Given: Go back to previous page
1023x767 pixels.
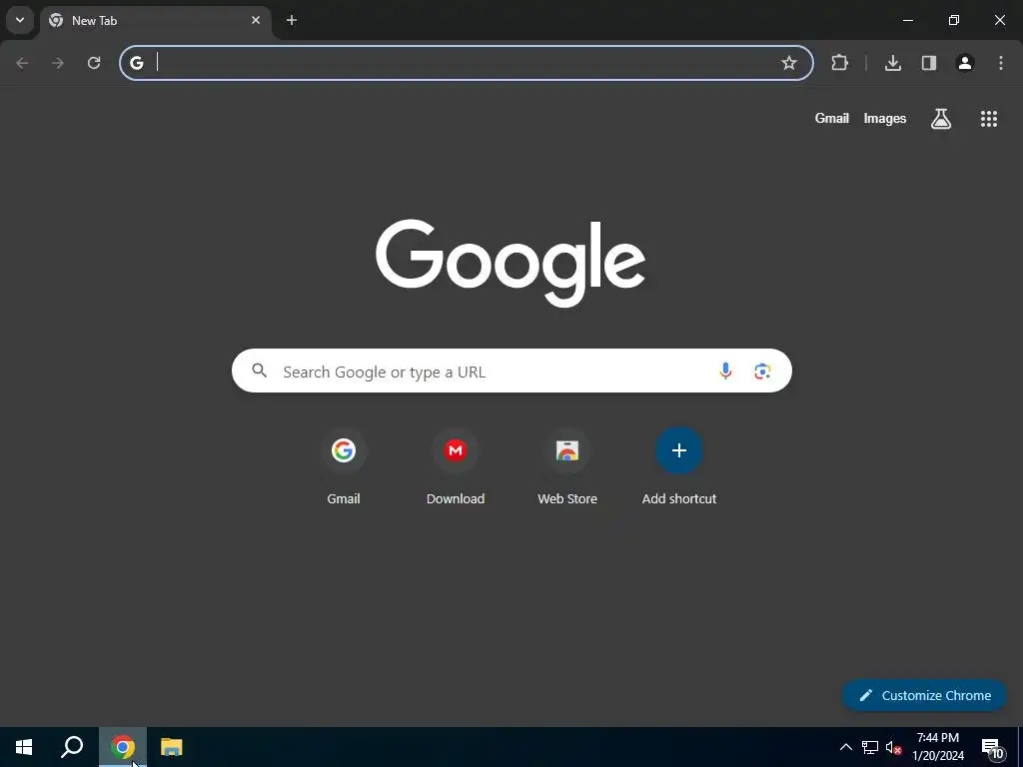Looking at the screenshot, I should [x=22, y=63].
